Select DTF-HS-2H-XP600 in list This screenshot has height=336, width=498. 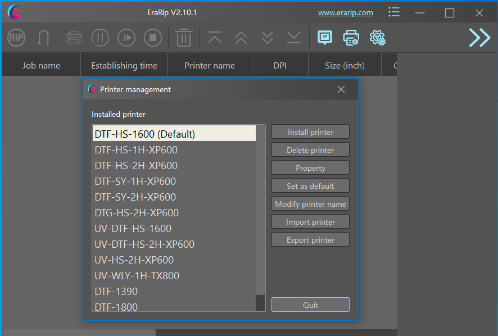(x=174, y=165)
